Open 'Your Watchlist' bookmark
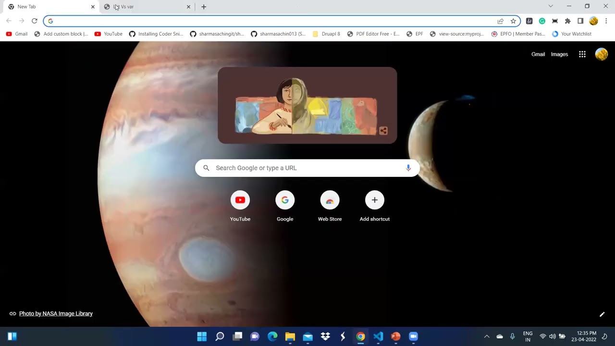Image resolution: width=615 pixels, height=346 pixels. [572, 34]
